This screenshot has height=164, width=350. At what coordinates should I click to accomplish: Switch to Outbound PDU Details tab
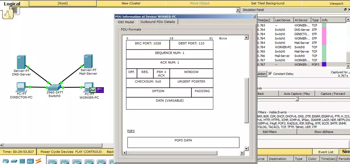click(x=157, y=22)
